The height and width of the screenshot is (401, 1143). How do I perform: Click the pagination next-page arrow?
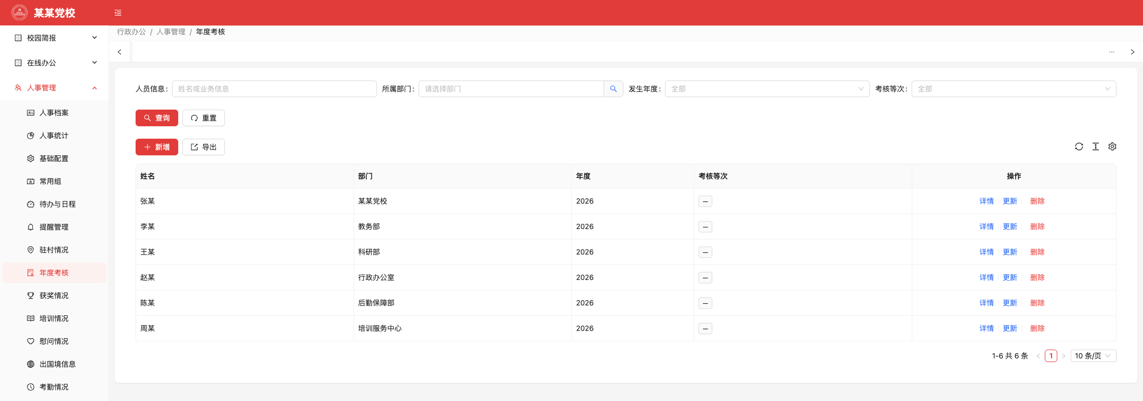click(1064, 356)
